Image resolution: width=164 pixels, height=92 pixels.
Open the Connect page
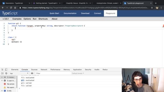(x=97, y=13)
